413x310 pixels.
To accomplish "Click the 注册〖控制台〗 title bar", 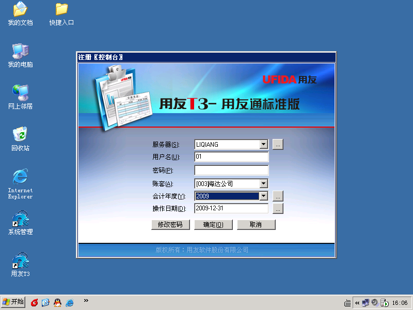I will [206, 57].
